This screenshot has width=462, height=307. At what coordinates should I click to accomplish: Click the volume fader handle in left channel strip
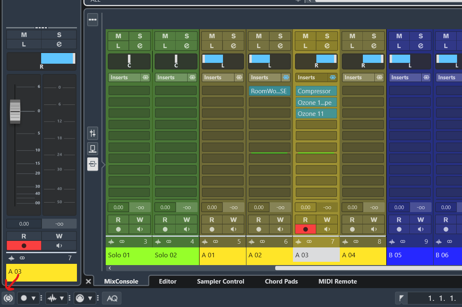(15, 111)
